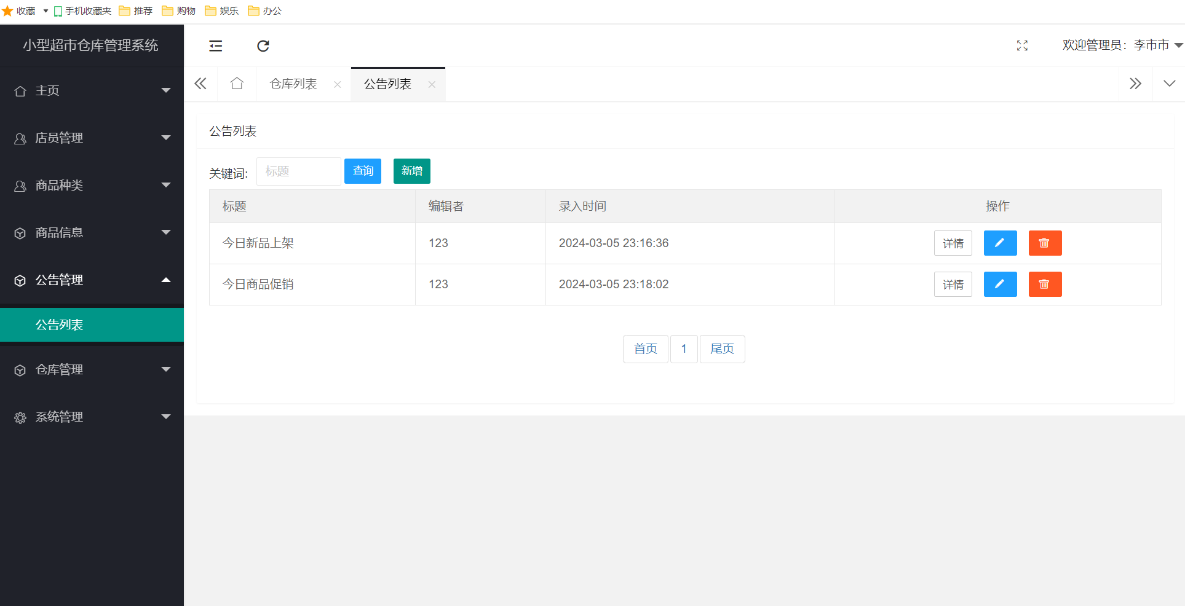The width and height of the screenshot is (1185, 606).
Task: Delete the 今日新品上架 announcement
Action: pyautogui.click(x=1045, y=243)
